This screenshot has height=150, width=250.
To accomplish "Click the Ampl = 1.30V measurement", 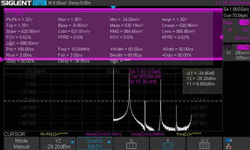I will click(x=174, y=20).
